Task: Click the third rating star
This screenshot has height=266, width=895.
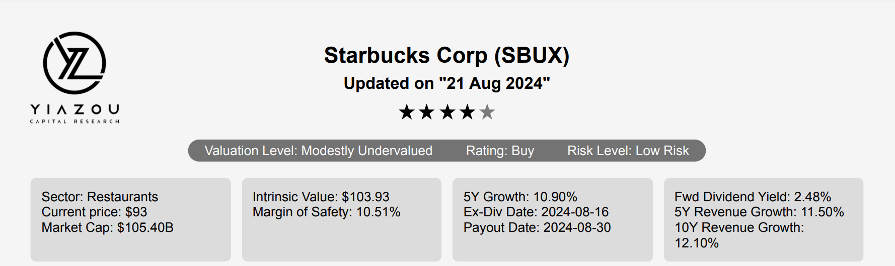Action: click(x=447, y=112)
